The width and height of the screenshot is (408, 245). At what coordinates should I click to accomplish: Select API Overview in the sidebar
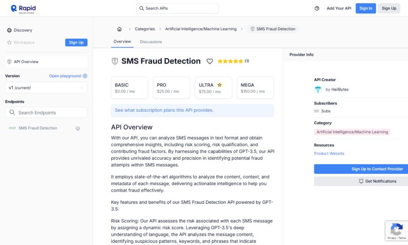pyautogui.click(x=47, y=62)
